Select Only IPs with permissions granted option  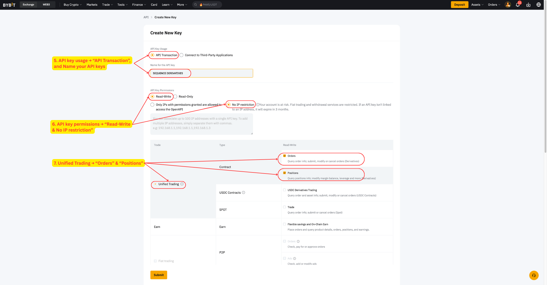(x=152, y=105)
